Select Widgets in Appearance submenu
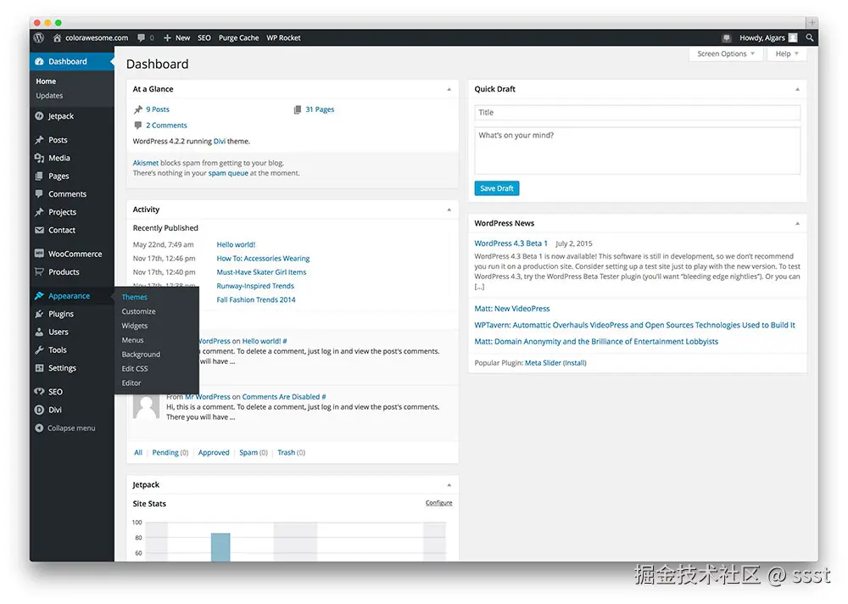This screenshot has height=604, width=848. tap(135, 326)
